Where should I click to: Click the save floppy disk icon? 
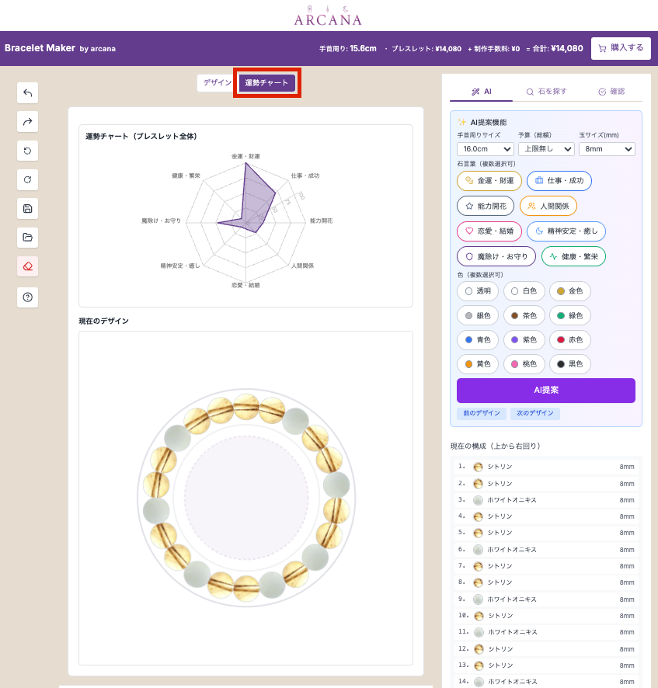[x=27, y=208]
